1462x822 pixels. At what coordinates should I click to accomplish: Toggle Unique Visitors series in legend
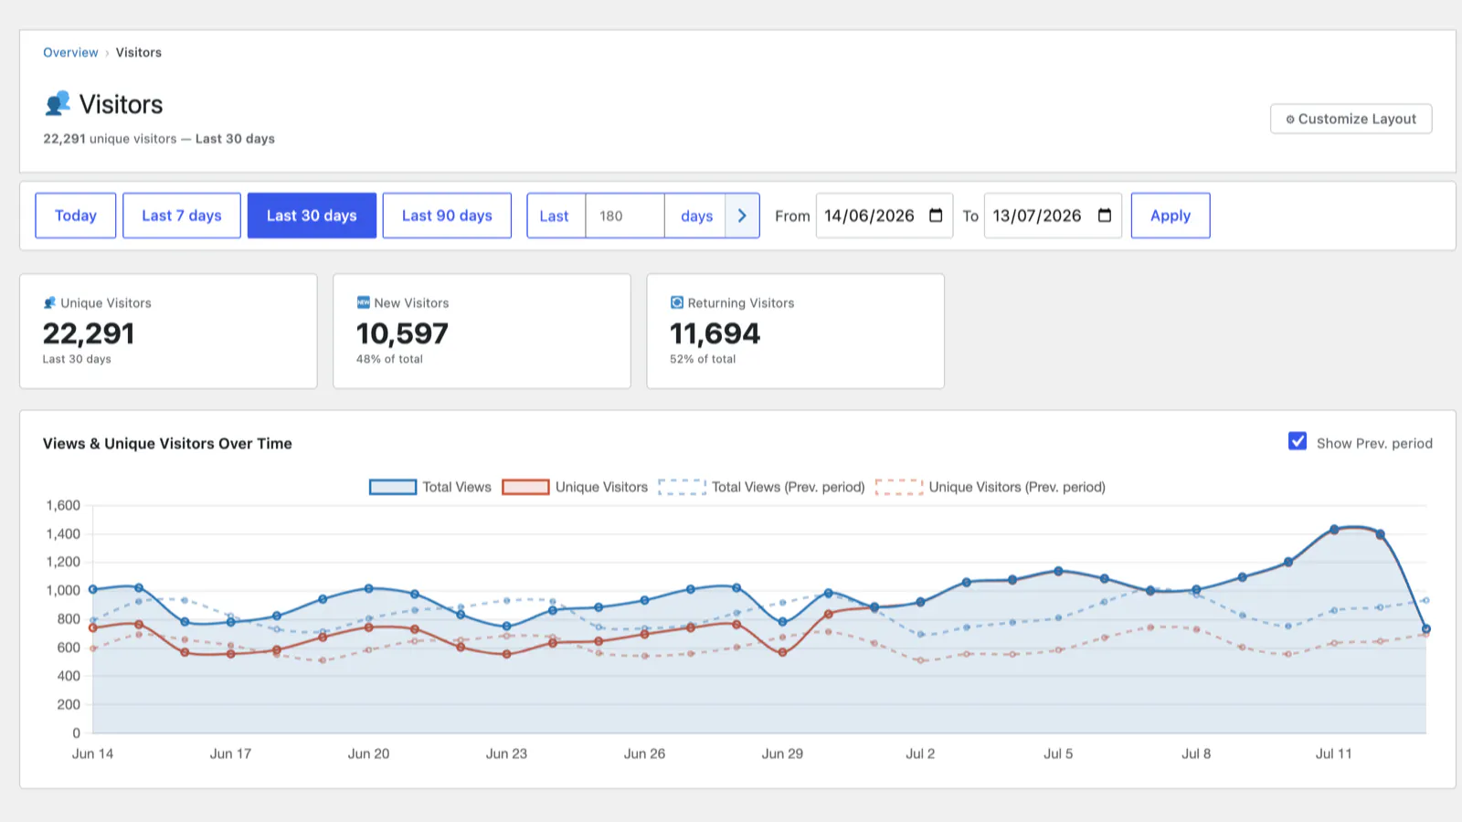pyautogui.click(x=575, y=487)
